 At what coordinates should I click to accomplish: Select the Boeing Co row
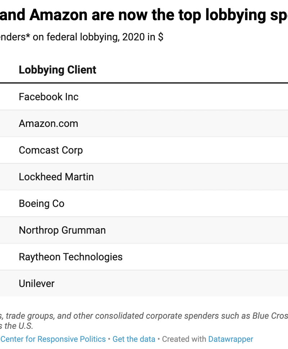pyautogui.click(x=41, y=203)
